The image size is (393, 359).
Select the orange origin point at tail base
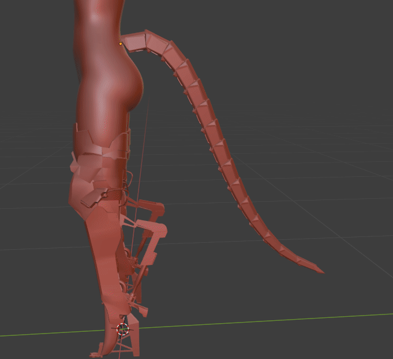[x=121, y=43]
